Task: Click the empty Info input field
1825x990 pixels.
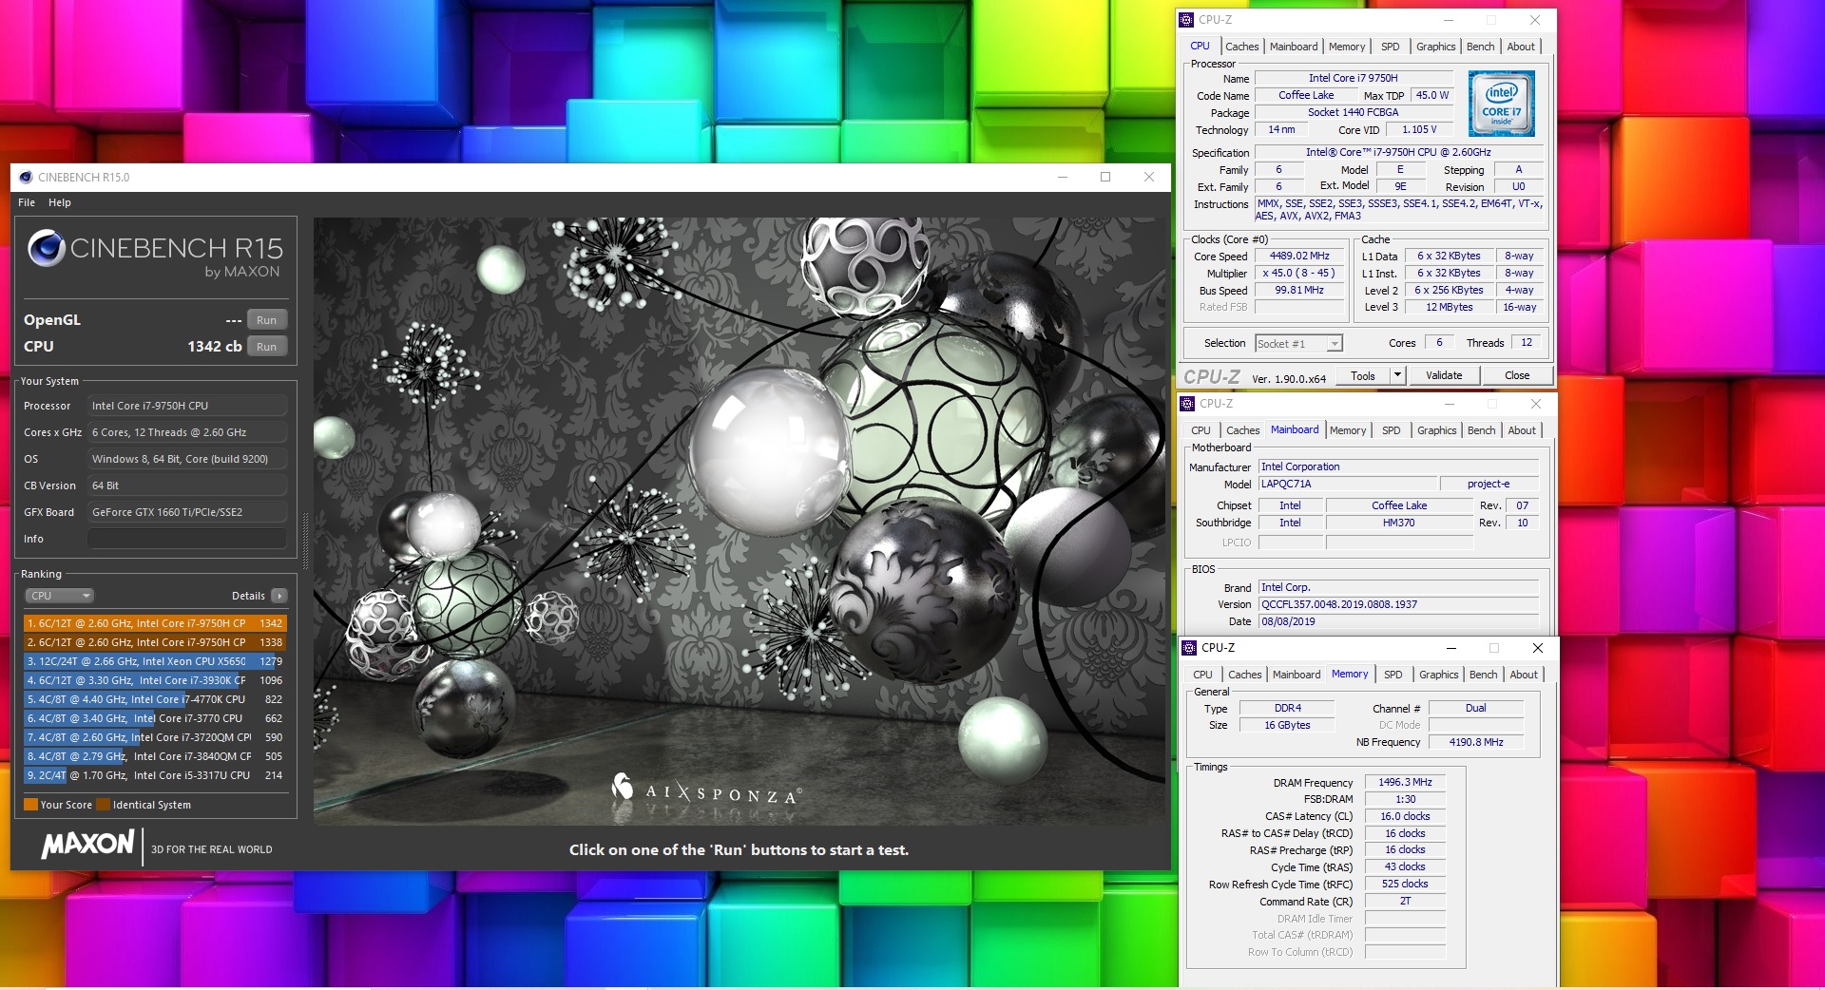Action: (187, 539)
